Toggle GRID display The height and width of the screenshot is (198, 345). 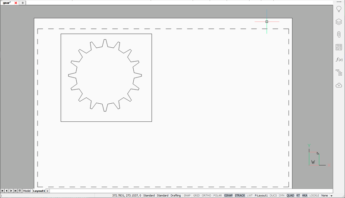pyautogui.click(x=197, y=195)
